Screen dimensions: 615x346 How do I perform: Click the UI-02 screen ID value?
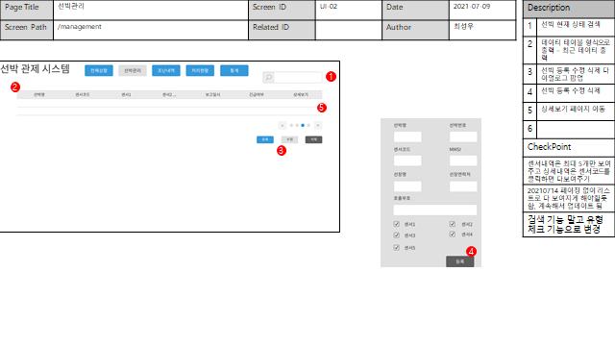329,7
